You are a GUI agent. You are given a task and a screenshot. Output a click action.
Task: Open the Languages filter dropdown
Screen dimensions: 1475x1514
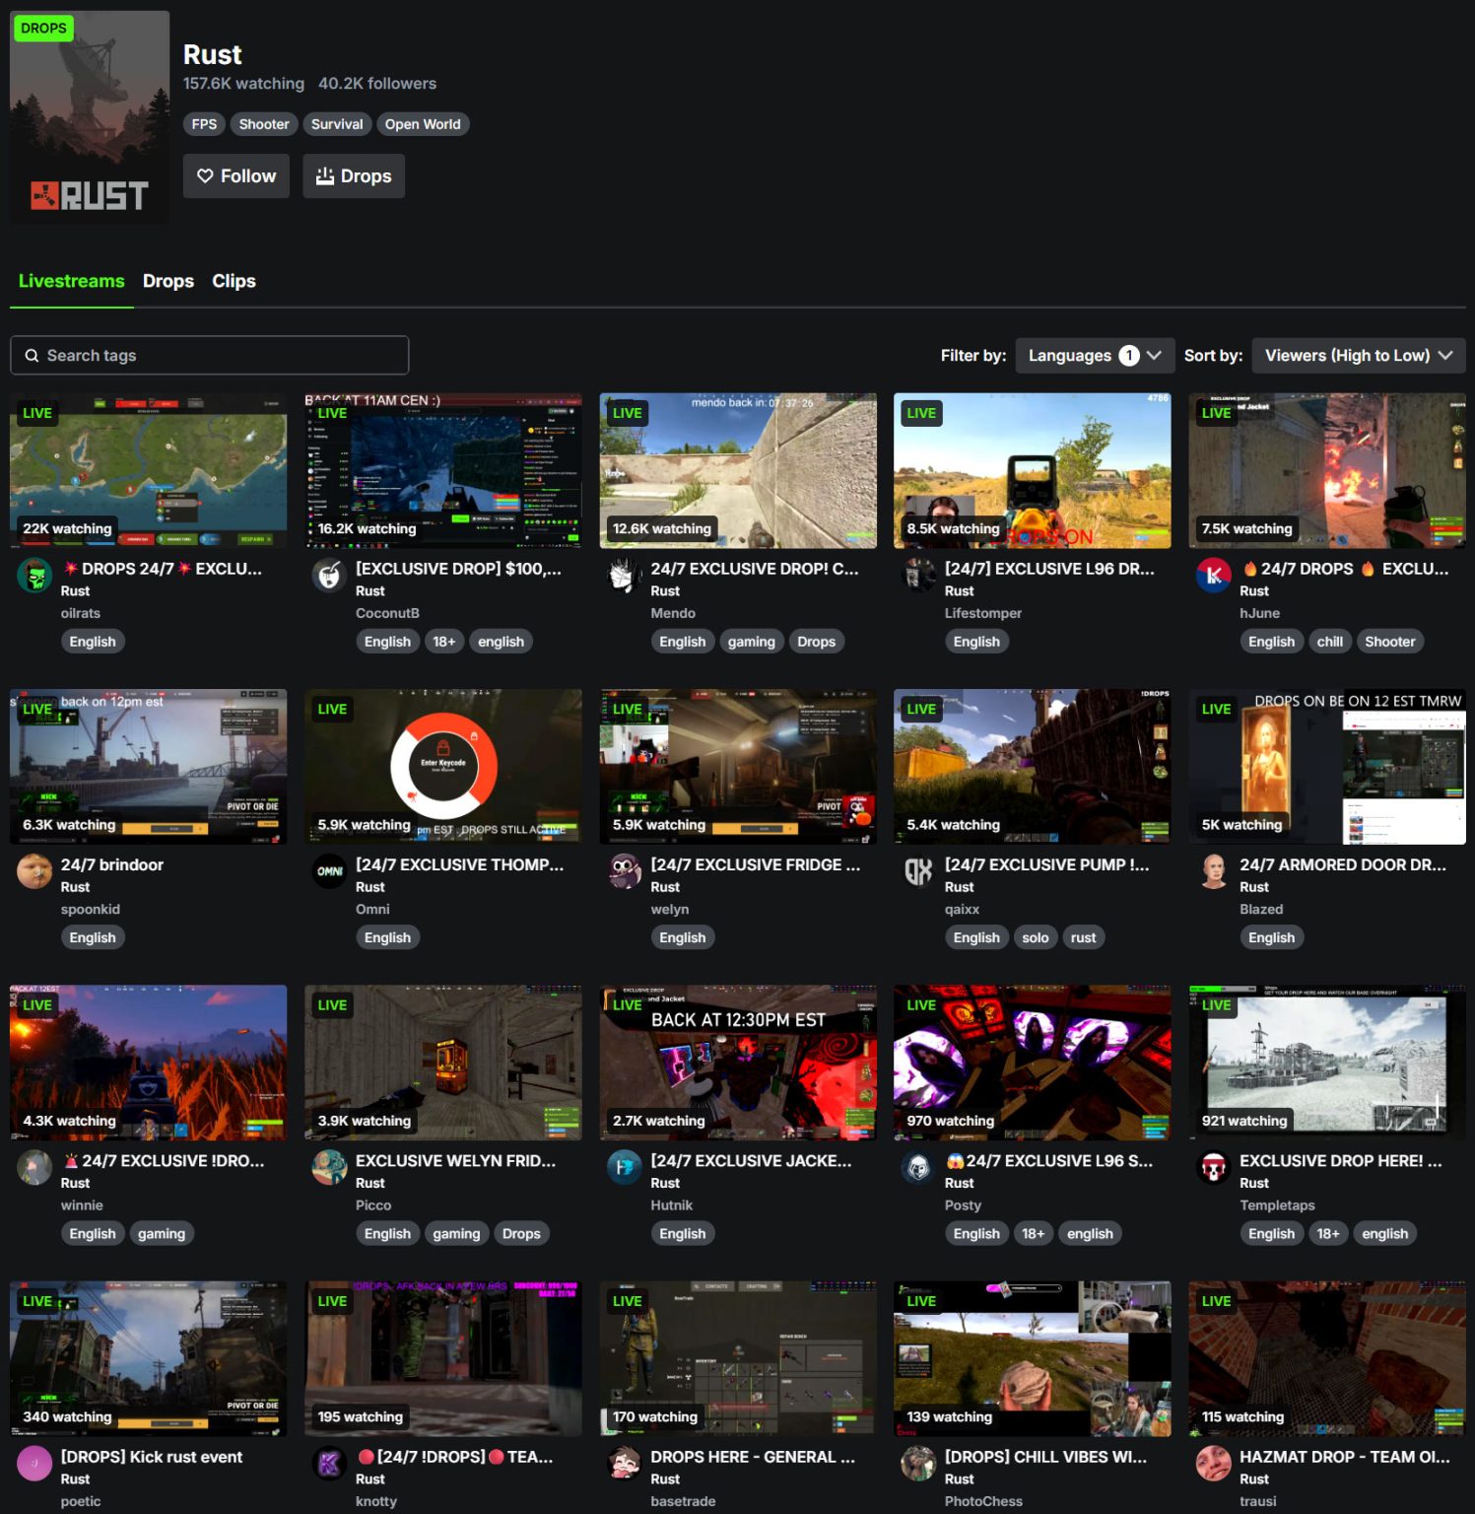[x=1094, y=355]
